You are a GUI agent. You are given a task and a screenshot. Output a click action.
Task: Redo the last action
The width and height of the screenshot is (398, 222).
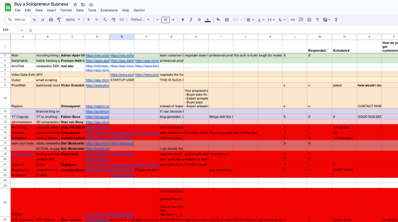point(43,20)
